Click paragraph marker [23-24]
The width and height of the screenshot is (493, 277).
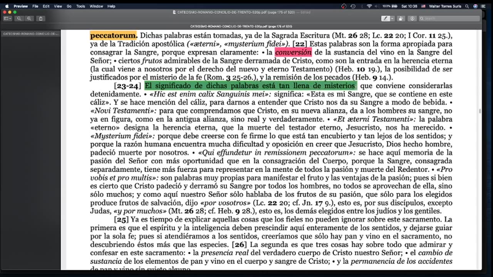point(128,86)
